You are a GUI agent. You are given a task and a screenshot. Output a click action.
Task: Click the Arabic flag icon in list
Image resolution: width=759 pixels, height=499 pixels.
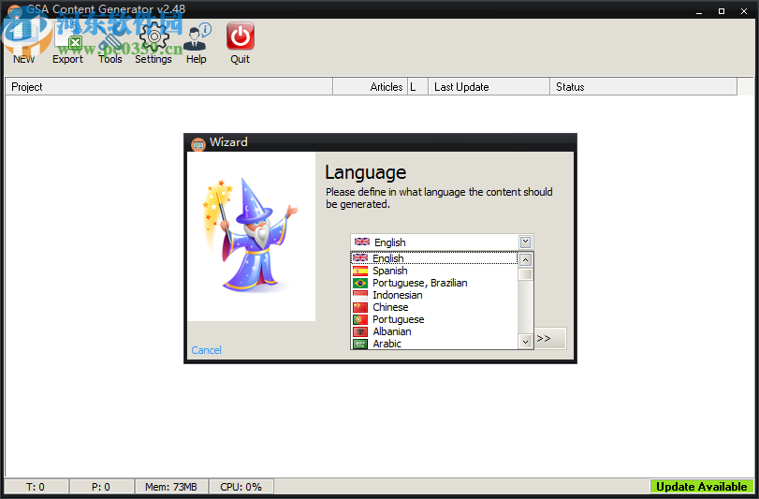[x=360, y=344]
